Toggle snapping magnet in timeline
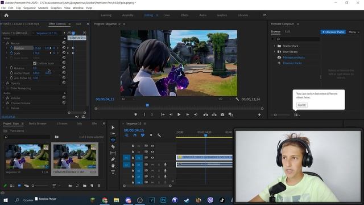364x205 pixels. [x=135, y=135]
